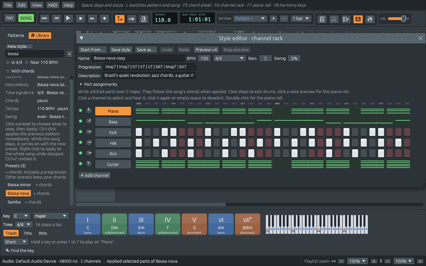Screen dimensions: 426x266
Task: Toggle the green LED on the Guitar channel
Action: (x=80, y=164)
